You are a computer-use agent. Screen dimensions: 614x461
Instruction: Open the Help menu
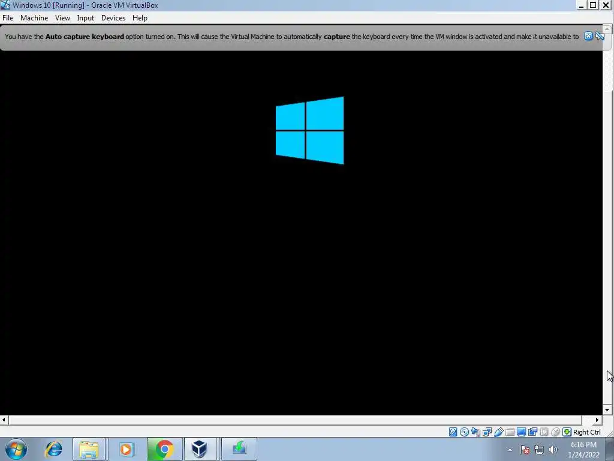tap(140, 18)
